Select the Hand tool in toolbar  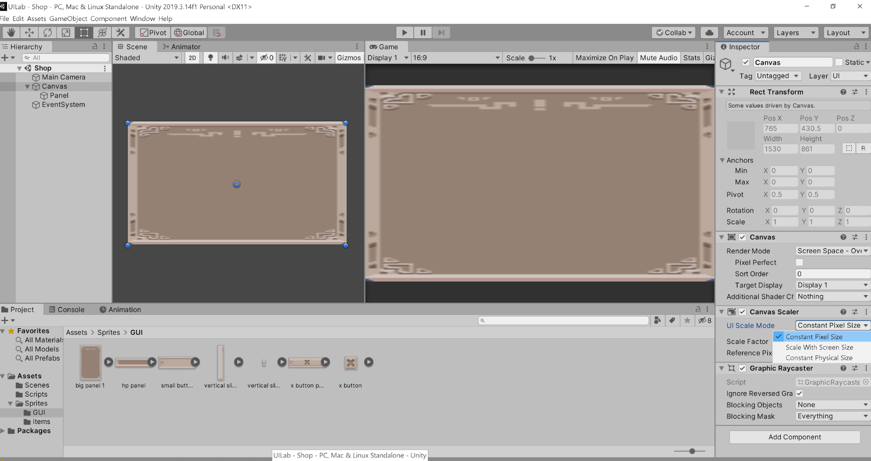[x=11, y=33]
